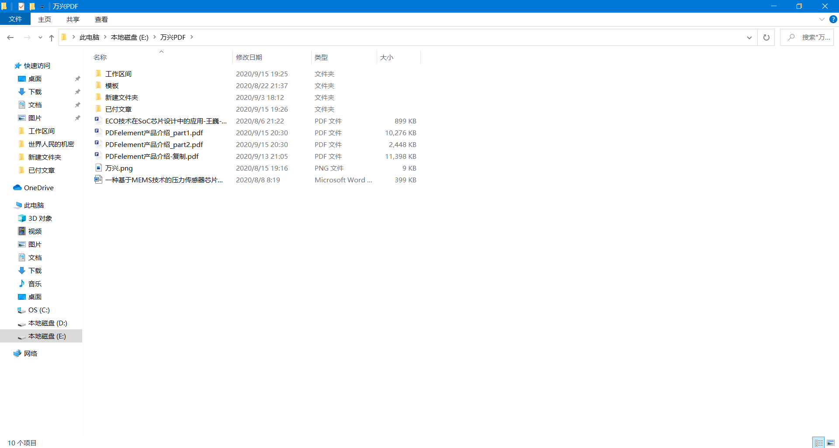Sort by the 类型 column header
The width and height of the screenshot is (839, 448).
(321, 57)
